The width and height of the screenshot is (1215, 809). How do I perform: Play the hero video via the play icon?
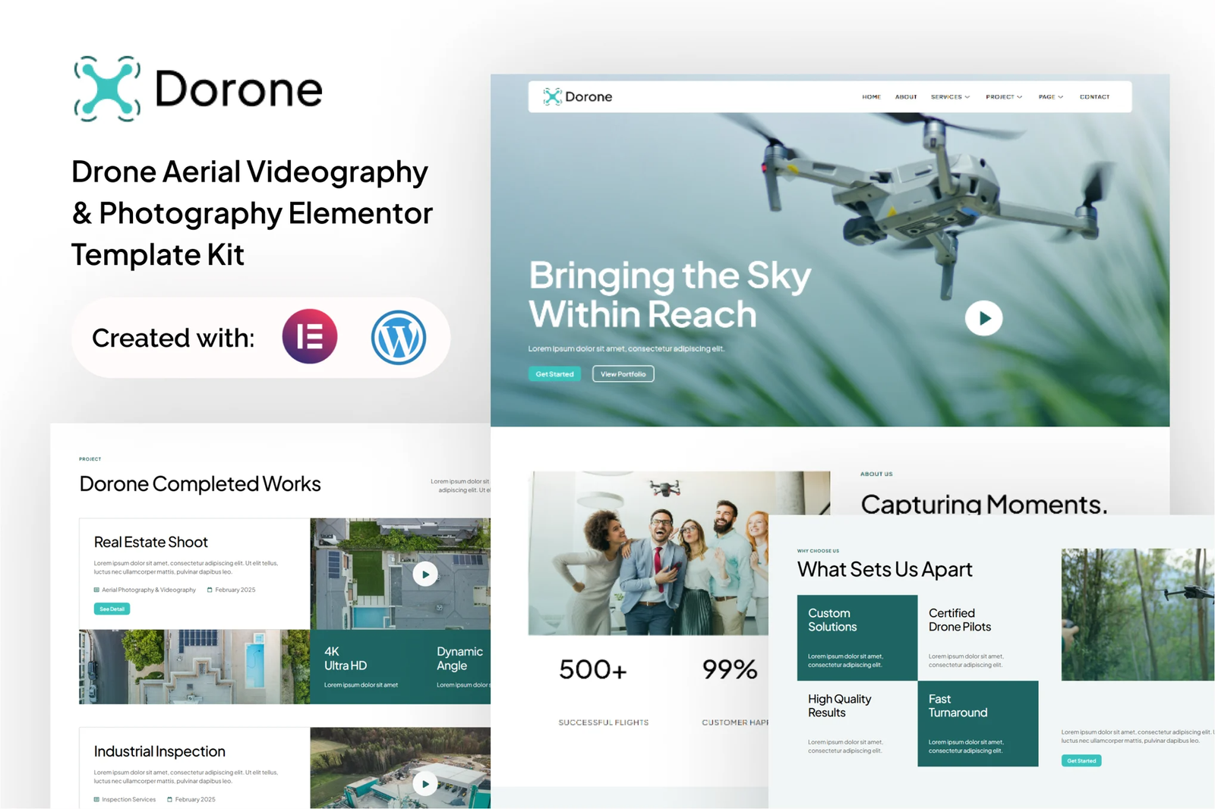[x=983, y=319]
